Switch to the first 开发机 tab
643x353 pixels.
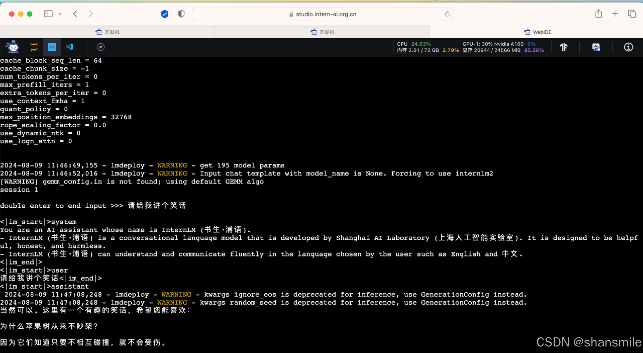click(107, 32)
